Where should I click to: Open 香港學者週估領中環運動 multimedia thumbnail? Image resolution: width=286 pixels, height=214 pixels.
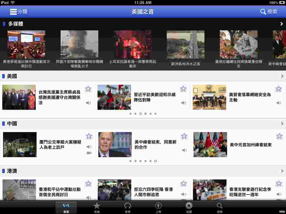26,44
